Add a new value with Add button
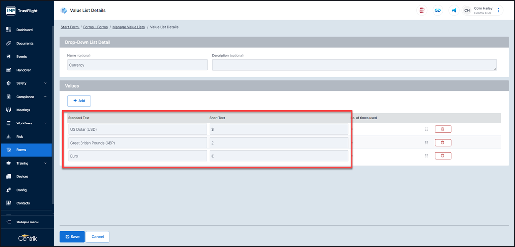This screenshot has height=247, width=515. pyautogui.click(x=79, y=101)
